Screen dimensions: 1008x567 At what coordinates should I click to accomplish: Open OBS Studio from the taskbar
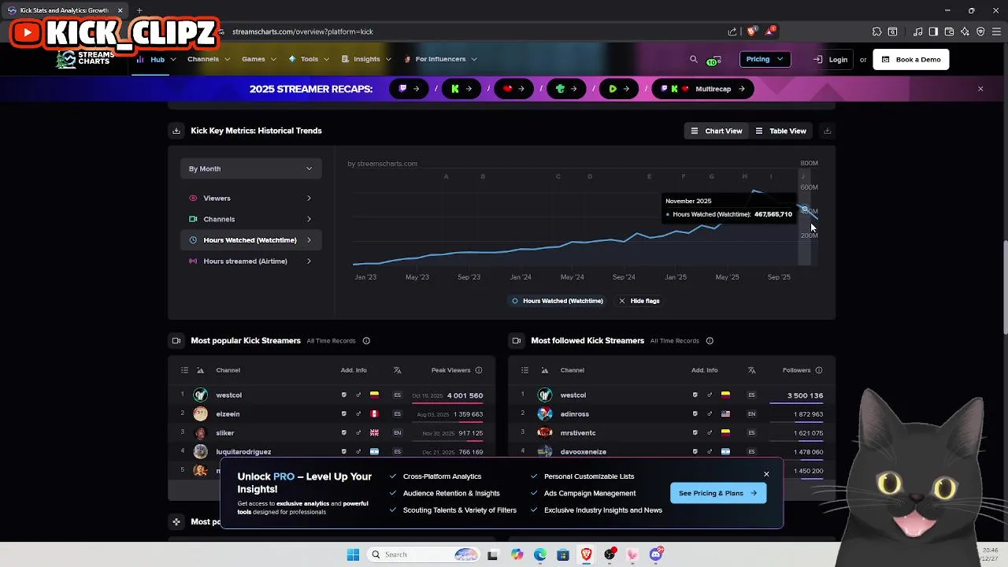[610, 554]
